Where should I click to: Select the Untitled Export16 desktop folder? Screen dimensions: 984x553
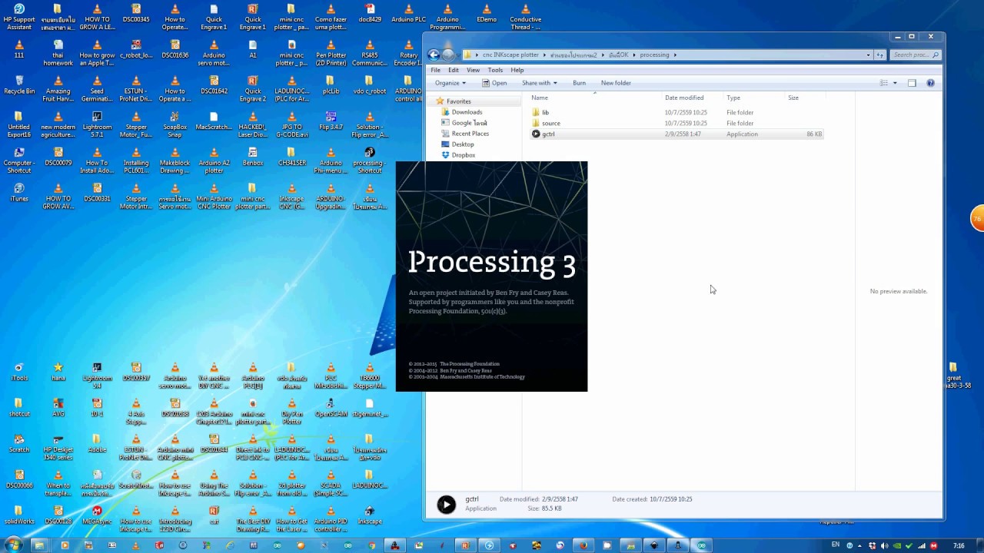coord(19,124)
